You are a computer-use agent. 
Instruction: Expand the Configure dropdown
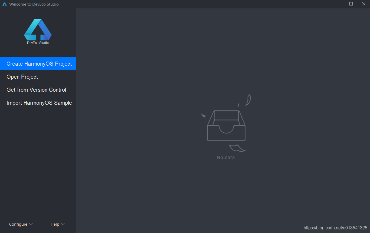pos(21,224)
